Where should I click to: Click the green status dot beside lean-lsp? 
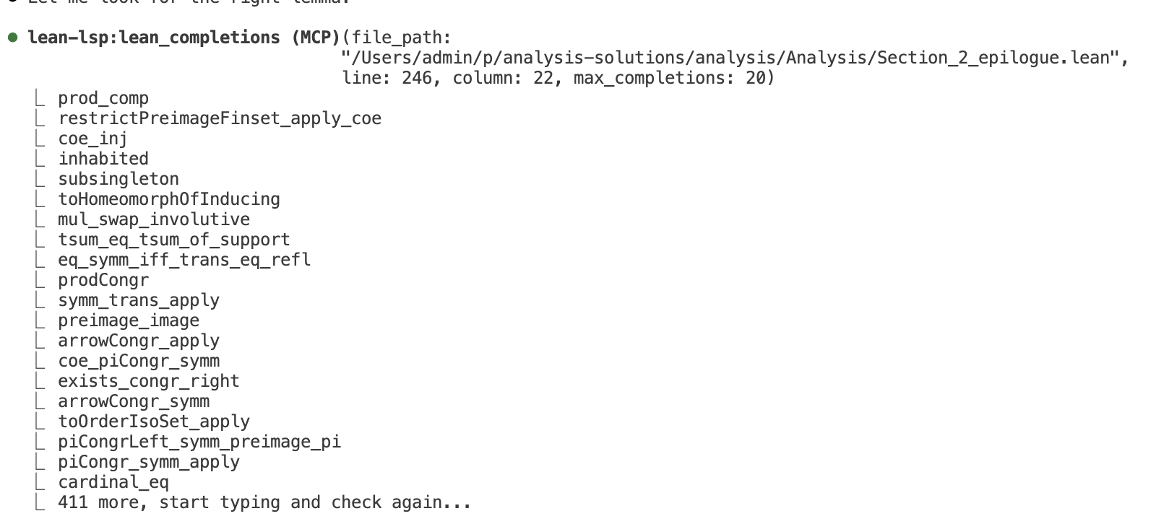(13, 38)
